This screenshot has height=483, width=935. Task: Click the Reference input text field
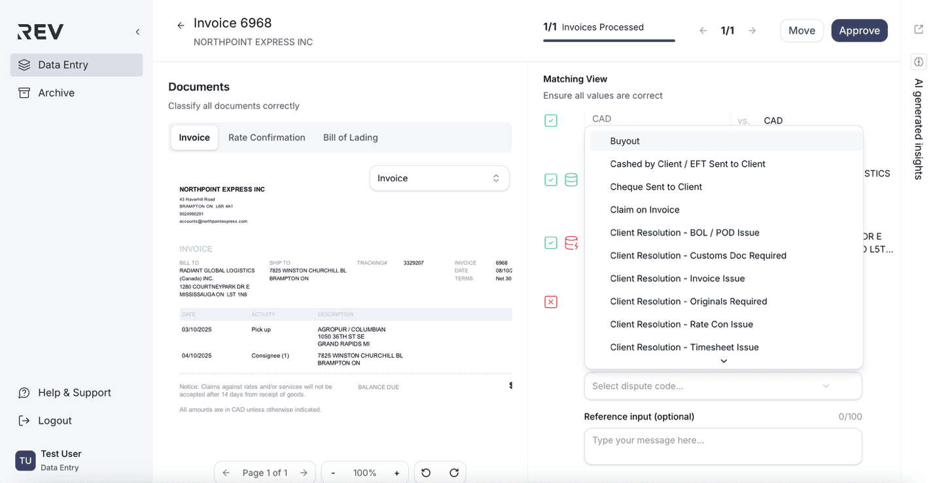(722, 446)
